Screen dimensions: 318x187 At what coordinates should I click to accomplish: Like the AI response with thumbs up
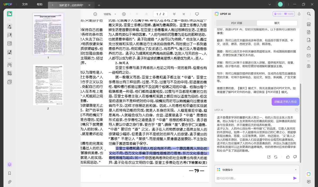click(x=288, y=157)
